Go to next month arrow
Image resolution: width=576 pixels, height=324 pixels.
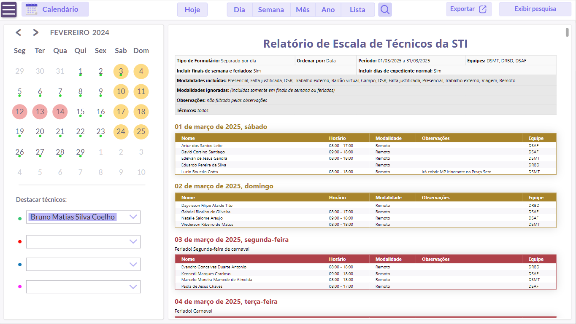tap(36, 32)
